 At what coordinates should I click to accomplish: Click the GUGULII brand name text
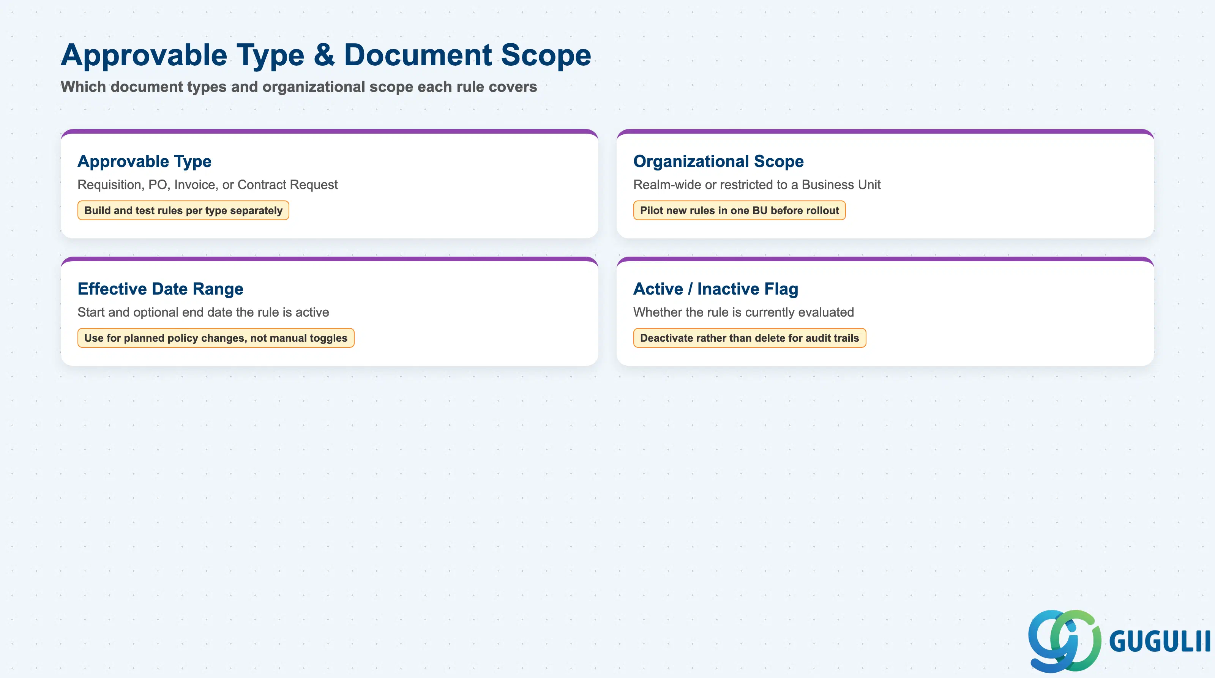(1160, 642)
